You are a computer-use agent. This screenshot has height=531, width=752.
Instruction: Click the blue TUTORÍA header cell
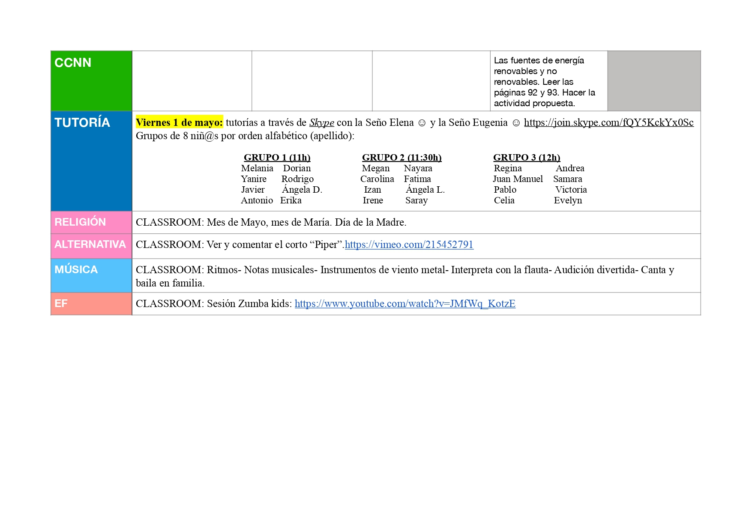tap(91, 161)
